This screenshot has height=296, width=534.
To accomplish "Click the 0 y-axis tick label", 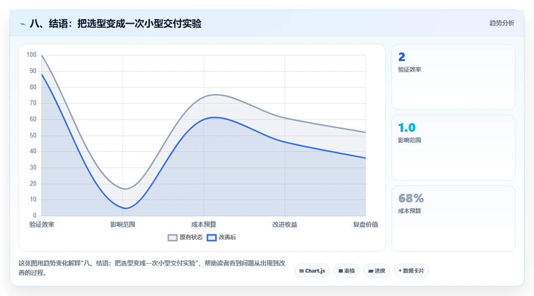I will tap(35, 215).
